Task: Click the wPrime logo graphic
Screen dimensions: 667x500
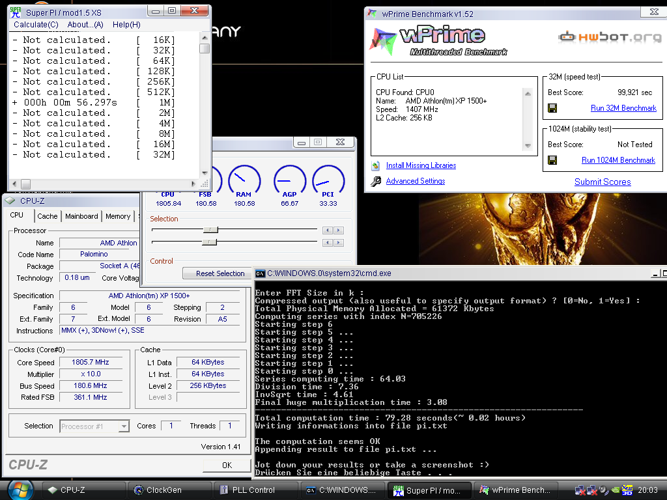Action: pos(440,40)
